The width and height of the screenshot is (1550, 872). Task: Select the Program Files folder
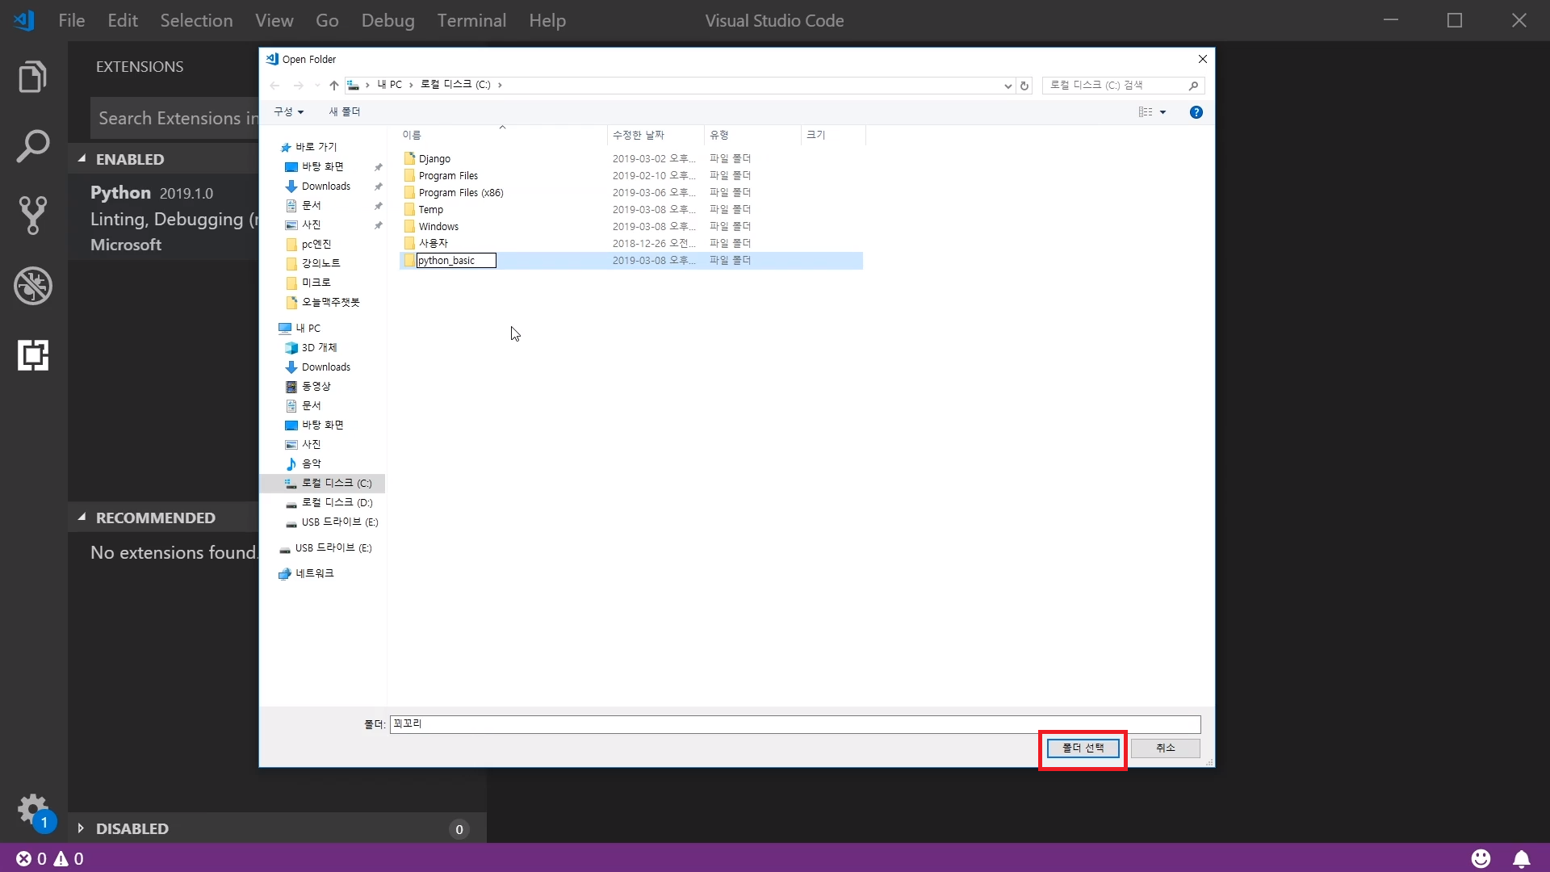click(x=448, y=175)
